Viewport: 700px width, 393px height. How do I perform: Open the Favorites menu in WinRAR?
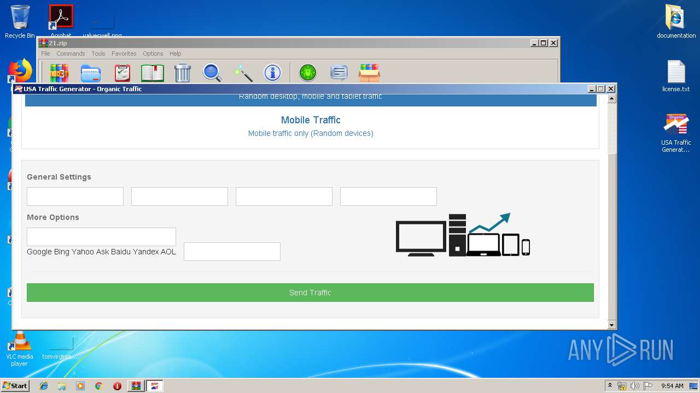tap(124, 53)
